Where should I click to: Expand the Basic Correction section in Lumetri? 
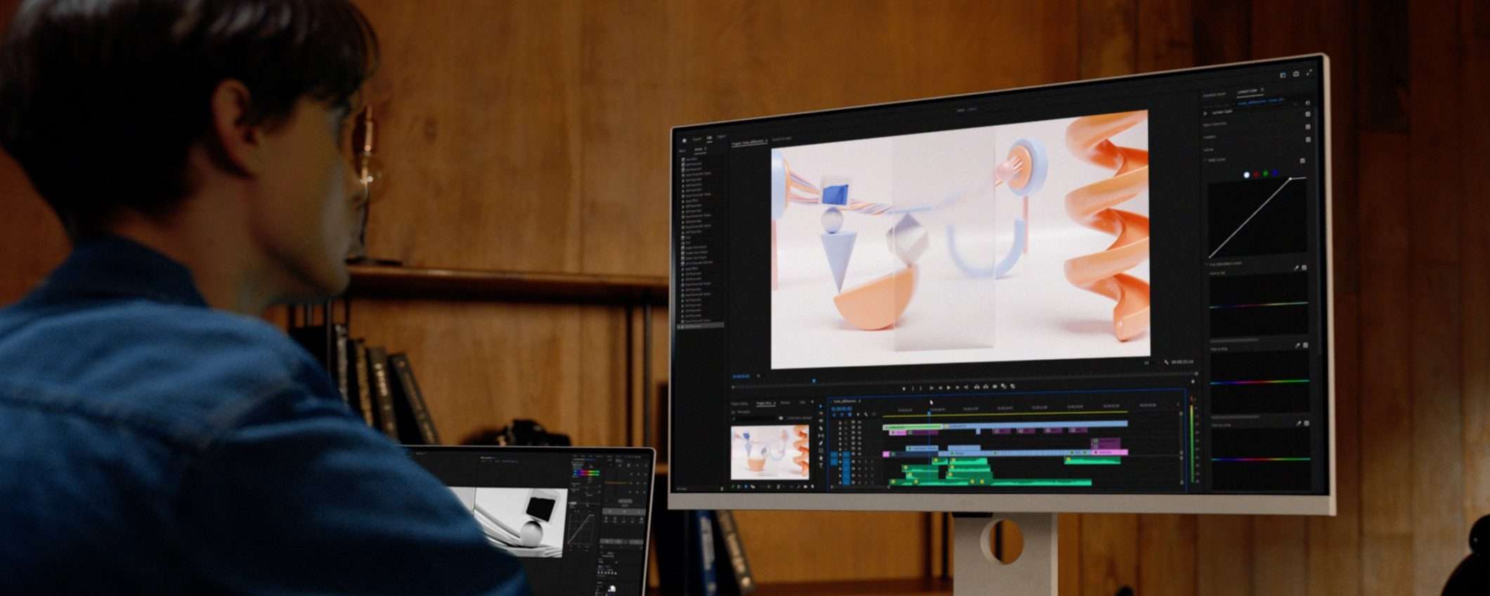pos(1216,124)
